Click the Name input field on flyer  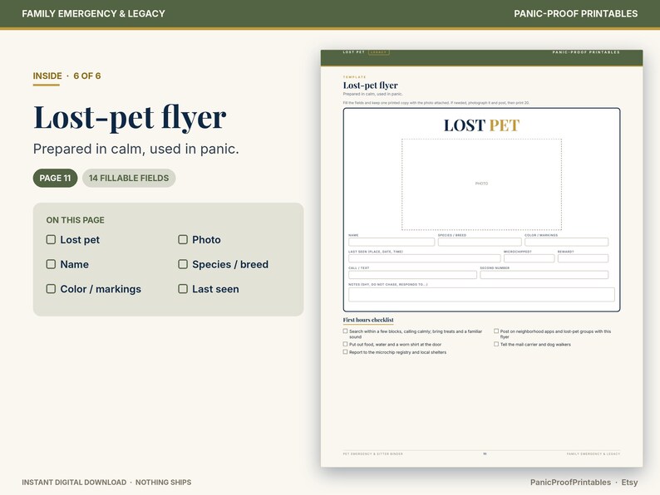click(x=392, y=242)
